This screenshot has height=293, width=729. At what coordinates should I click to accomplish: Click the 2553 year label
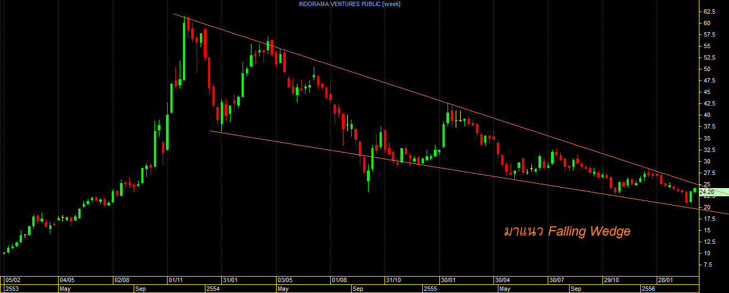click(x=11, y=288)
